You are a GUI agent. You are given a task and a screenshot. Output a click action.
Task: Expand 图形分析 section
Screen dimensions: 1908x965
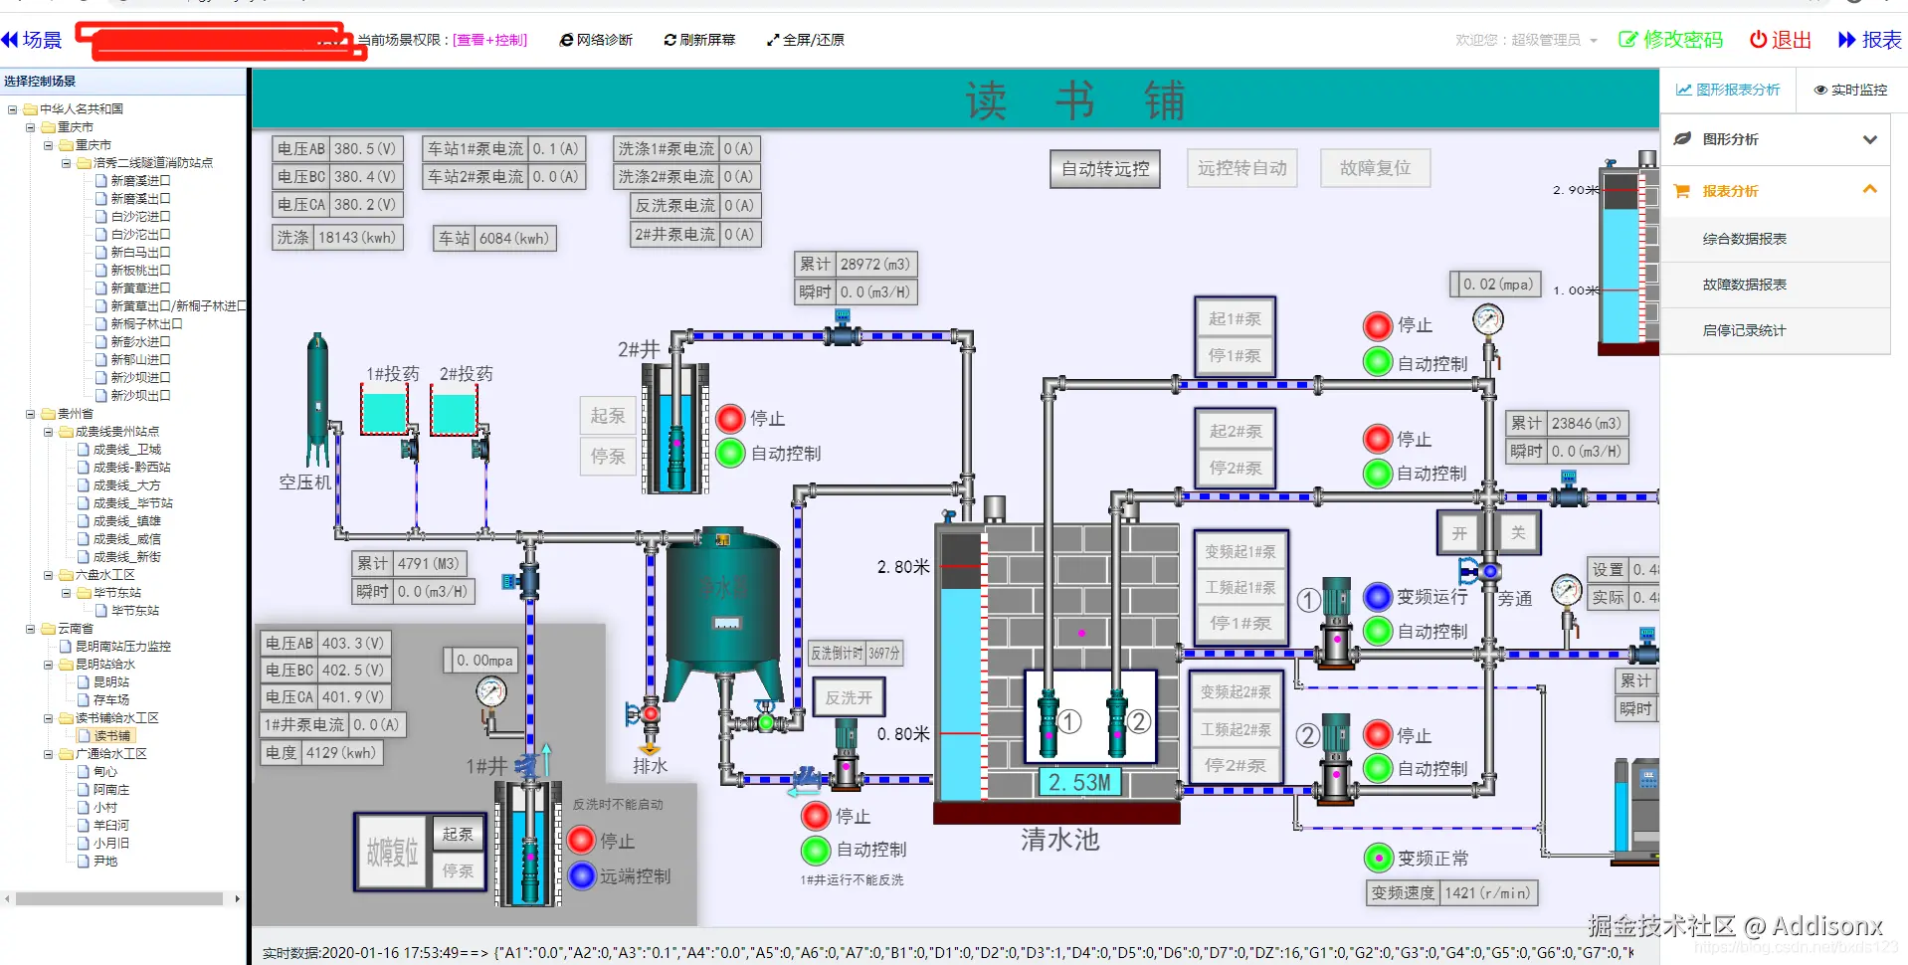pos(1776,139)
